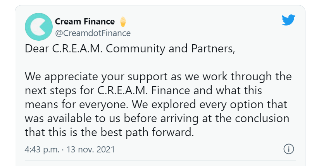Click the 'Dear C.R.E.A.M. Community and Partners' line
The image size is (319, 166).
click(x=130, y=49)
